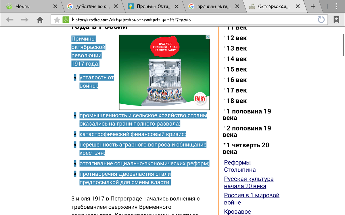Click the bullet "противоречия Двоевластия стали предпосылкой"

(x=125, y=178)
